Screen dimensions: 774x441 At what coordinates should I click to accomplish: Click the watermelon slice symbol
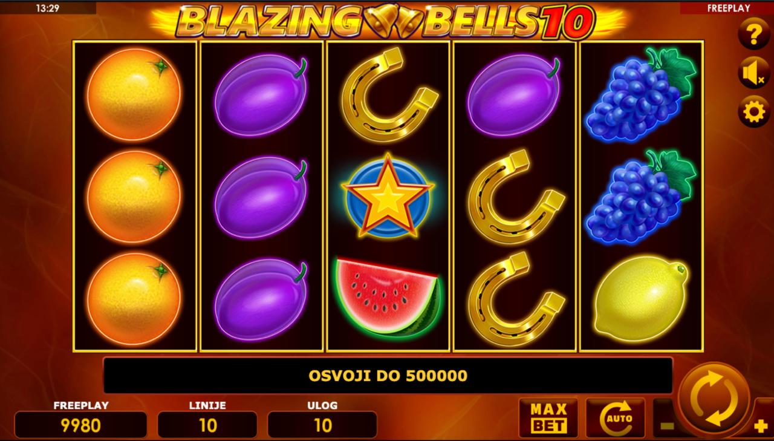pos(388,296)
